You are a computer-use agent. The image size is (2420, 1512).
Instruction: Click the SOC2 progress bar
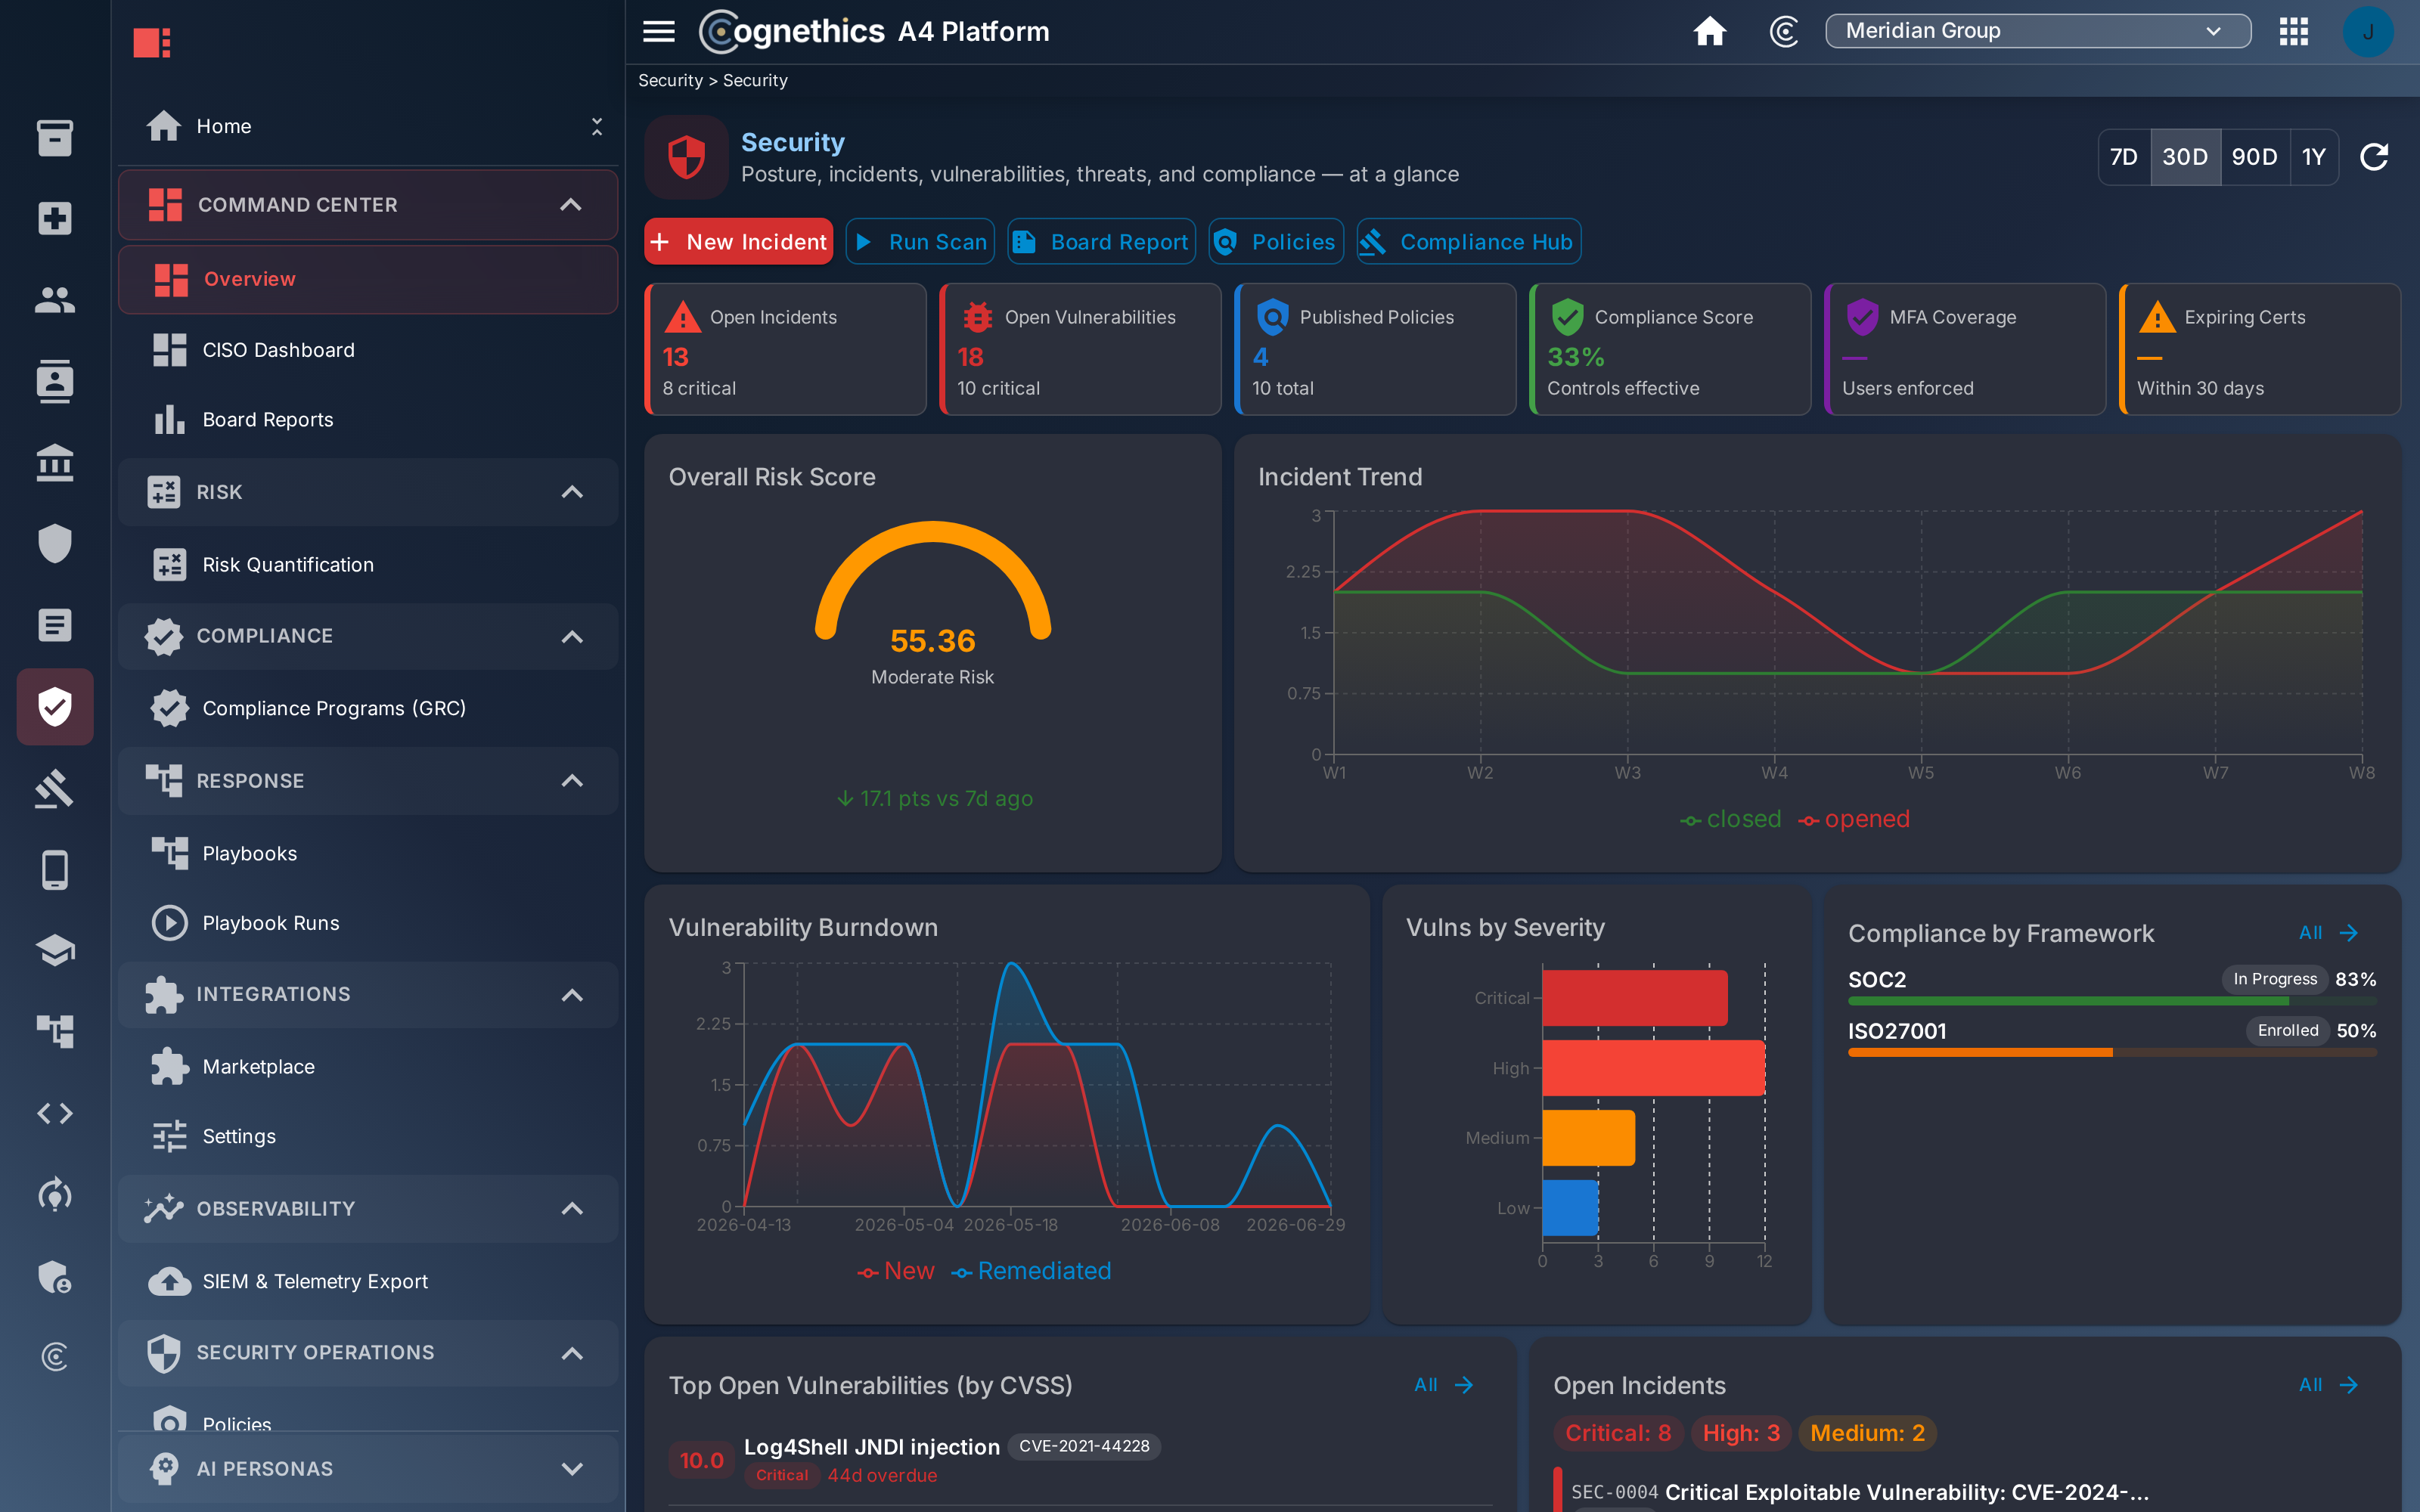point(2112,1001)
